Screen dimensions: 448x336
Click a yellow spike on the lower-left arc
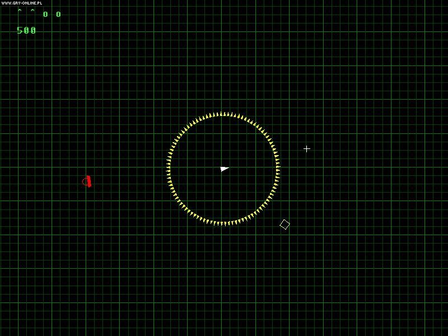coord(184,206)
